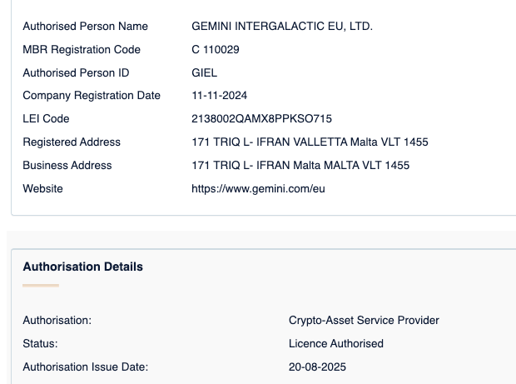Click the Authorised Person ID value GIEL
Image resolution: width=516 pixels, height=384 pixels.
pos(204,73)
